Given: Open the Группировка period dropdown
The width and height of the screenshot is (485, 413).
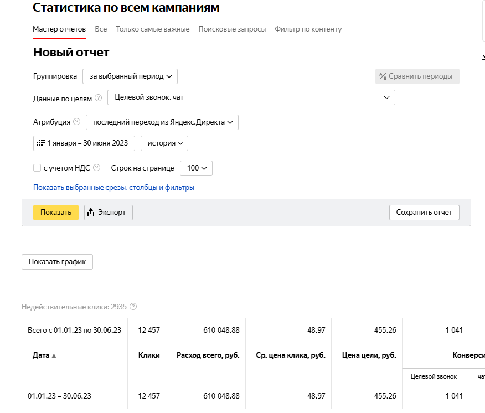Looking at the screenshot, I should point(130,76).
